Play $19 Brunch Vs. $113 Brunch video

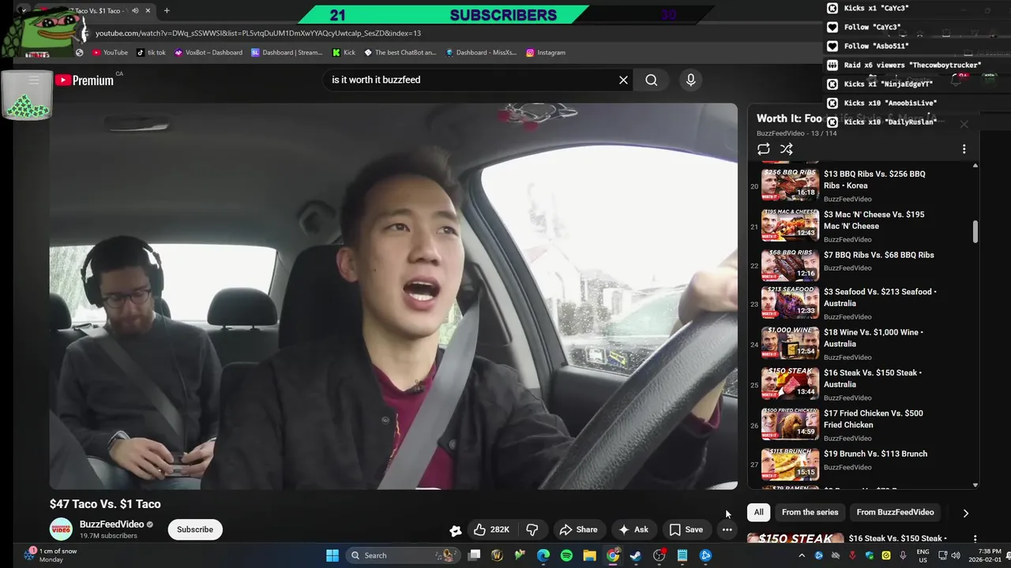(x=861, y=463)
